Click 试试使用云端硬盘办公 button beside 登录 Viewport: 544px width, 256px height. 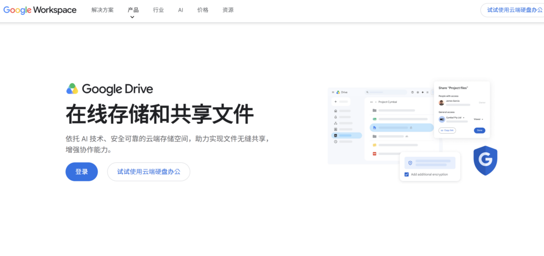[x=149, y=172]
